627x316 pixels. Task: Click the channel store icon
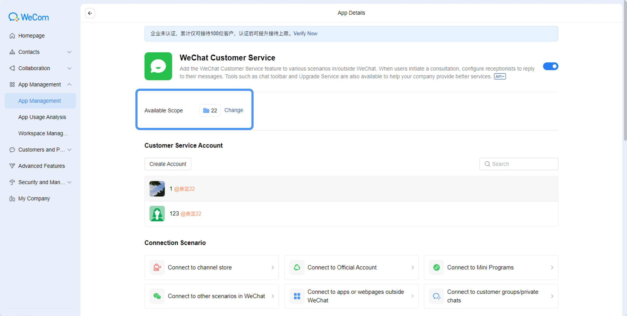(x=157, y=267)
